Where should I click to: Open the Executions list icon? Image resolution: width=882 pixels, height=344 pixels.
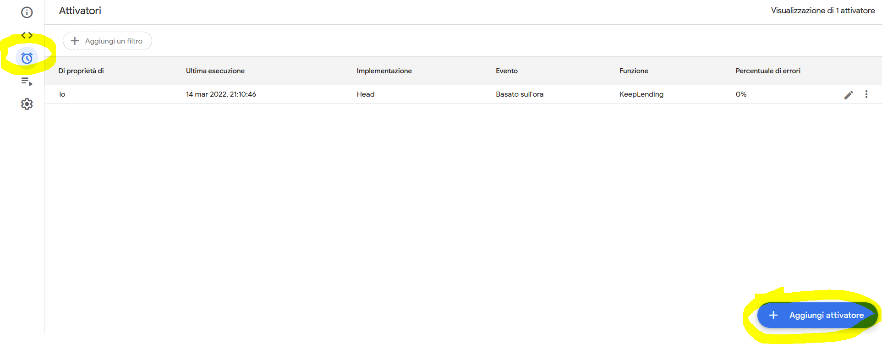(x=27, y=82)
